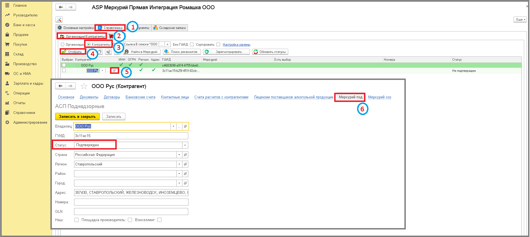Click the filter field Ссылка В списке
The height and width of the screenshot is (237, 530).
pyautogui.click(x=141, y=44)
